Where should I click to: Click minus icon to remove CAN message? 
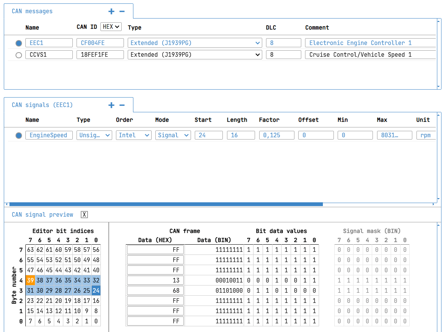[122, 11]
